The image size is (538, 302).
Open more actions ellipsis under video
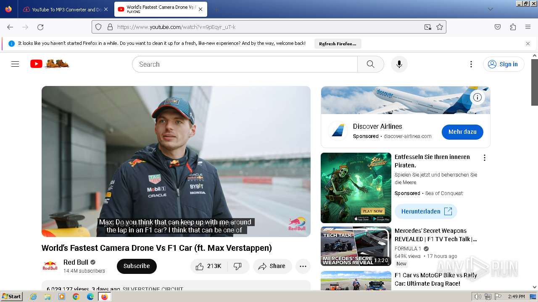click(303, 266)
